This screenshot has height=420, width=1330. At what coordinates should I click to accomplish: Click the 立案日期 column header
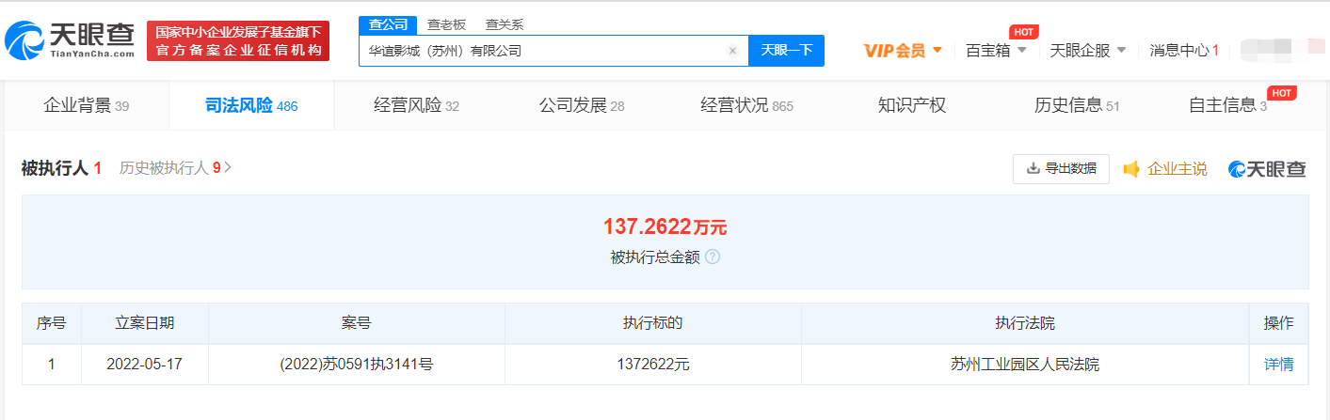(145, 323)
